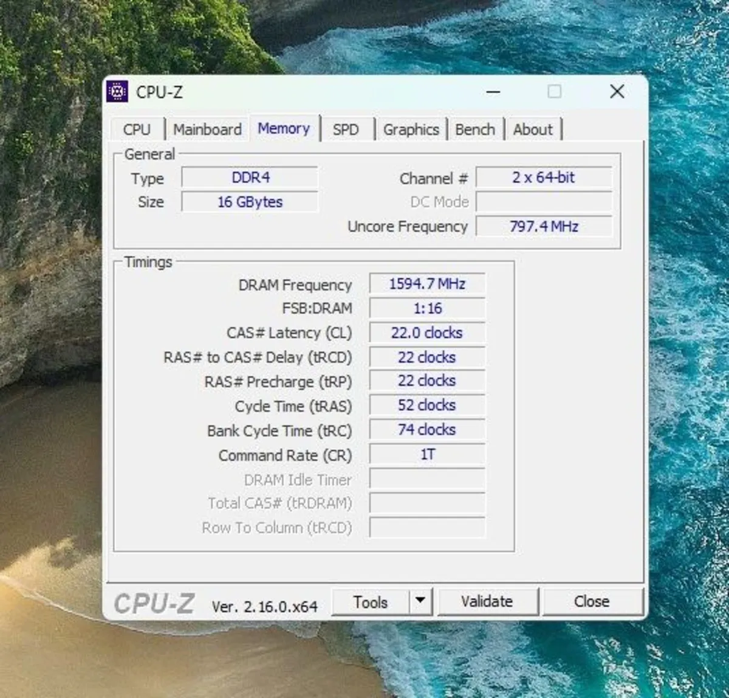
Task: Go to the SPD tab
Action: pyautogui.click(x=346, y=130)
